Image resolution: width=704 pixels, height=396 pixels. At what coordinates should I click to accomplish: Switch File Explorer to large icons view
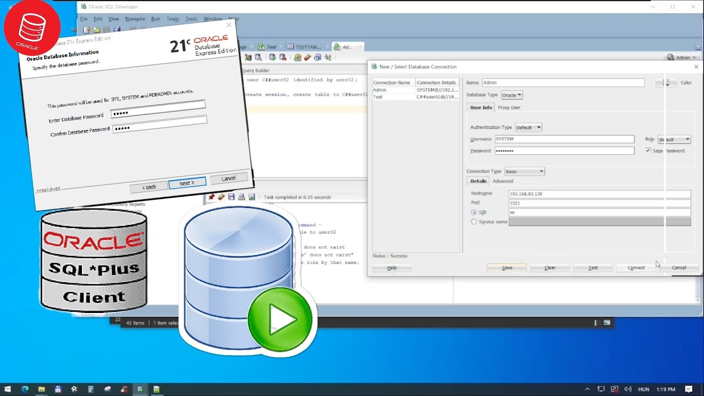607,323
